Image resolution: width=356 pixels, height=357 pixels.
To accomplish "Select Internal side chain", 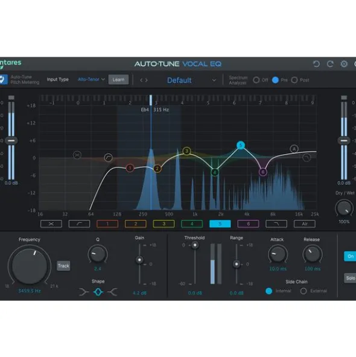I will pos(269,291).
